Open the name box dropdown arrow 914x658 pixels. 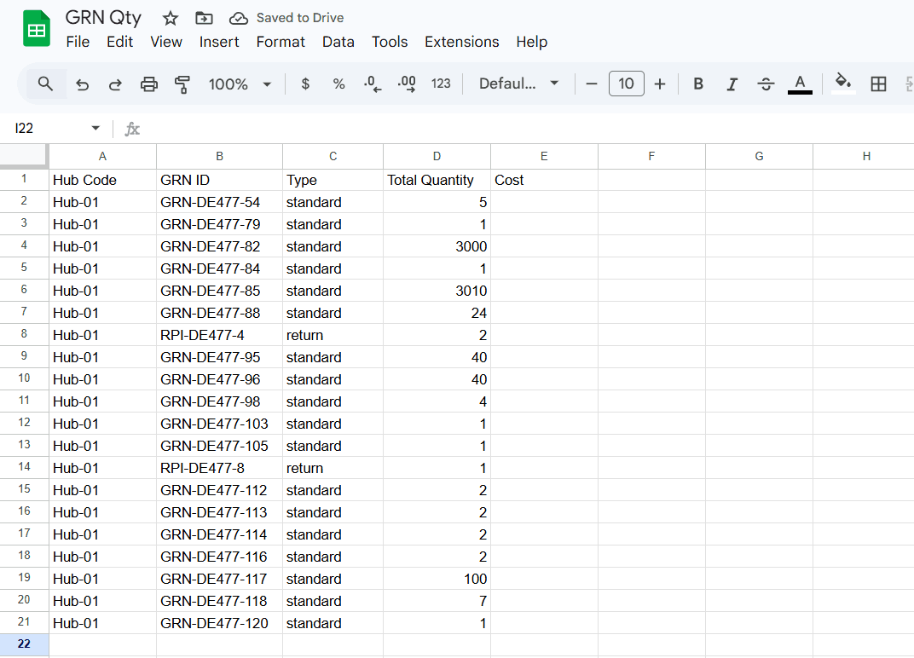click(95, 129)
